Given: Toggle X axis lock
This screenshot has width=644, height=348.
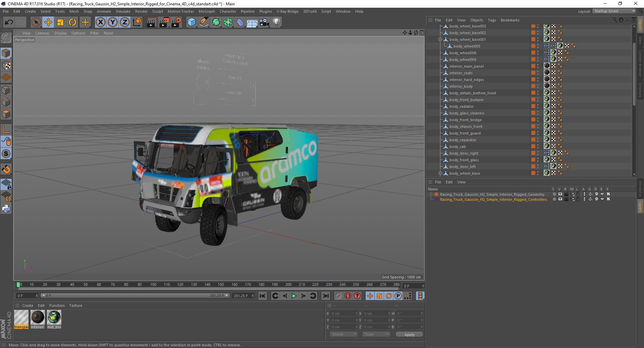Looking at the screenshot, I should (x=100, y=22).
